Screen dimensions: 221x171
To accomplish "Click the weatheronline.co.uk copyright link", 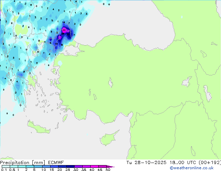I will pos(192,168).
